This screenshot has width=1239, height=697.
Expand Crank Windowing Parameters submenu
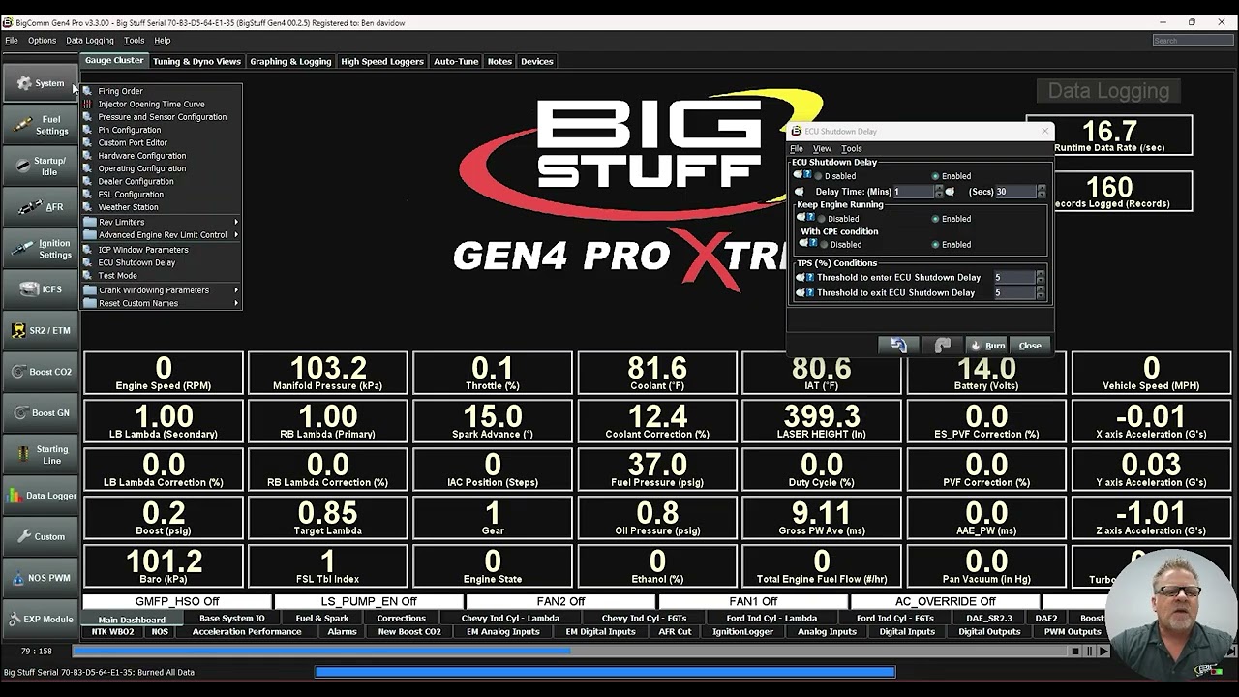point(161,290)
